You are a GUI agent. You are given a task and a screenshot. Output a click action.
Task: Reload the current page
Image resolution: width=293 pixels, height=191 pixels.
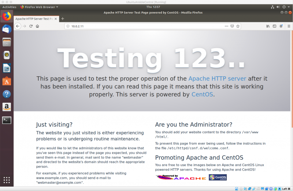(x=31, y=26)
